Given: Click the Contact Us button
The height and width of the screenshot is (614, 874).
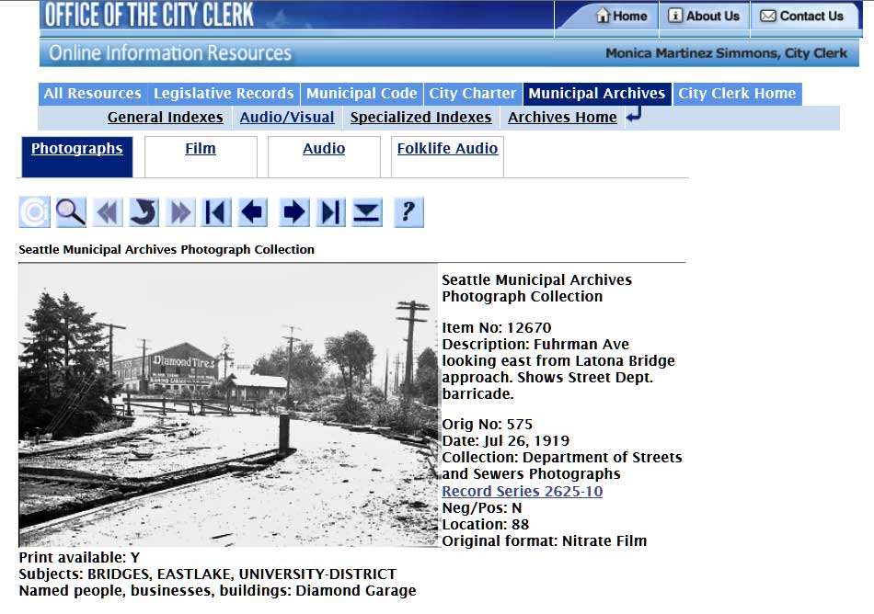Looking at the screenshot, I should click(x=801, y=17).
